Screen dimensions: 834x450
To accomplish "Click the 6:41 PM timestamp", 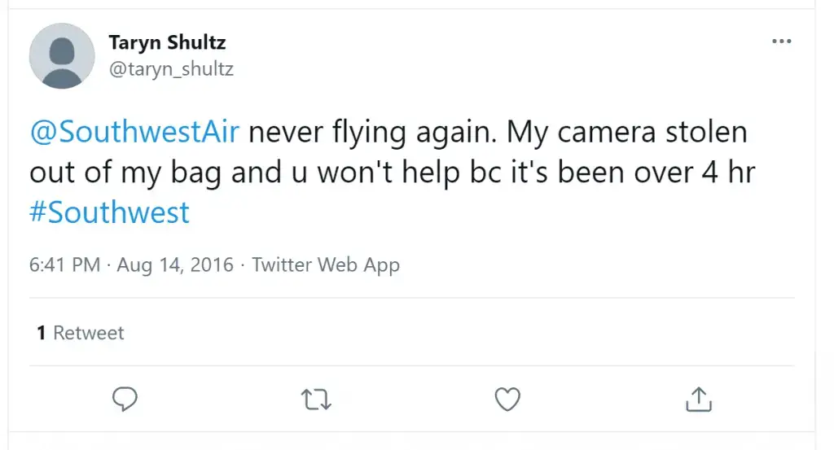I will tap(65, 264).
